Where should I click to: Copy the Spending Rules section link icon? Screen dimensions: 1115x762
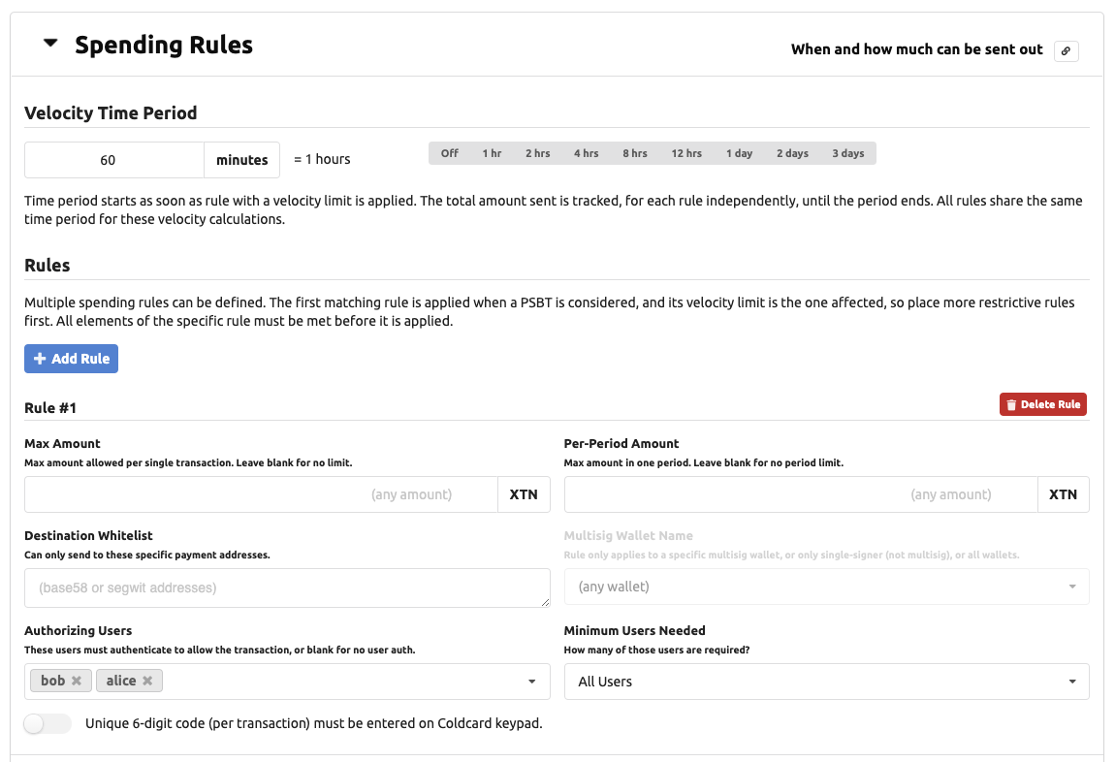1066,50
